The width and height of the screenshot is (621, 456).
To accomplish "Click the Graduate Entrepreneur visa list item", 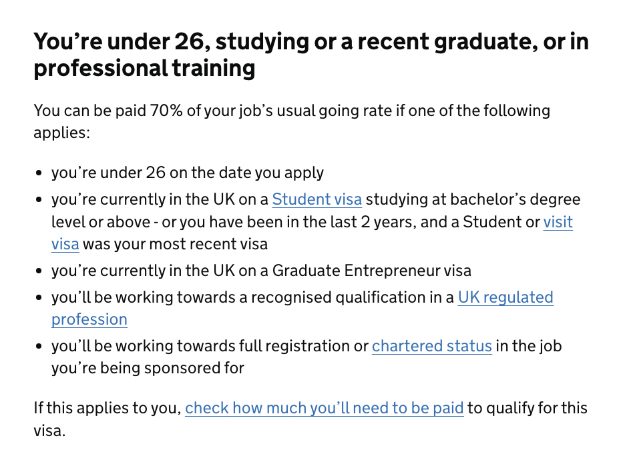I will (x=261, y=271).
